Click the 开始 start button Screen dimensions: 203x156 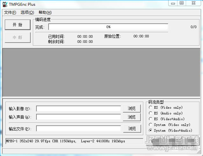(x=18, y=25)
